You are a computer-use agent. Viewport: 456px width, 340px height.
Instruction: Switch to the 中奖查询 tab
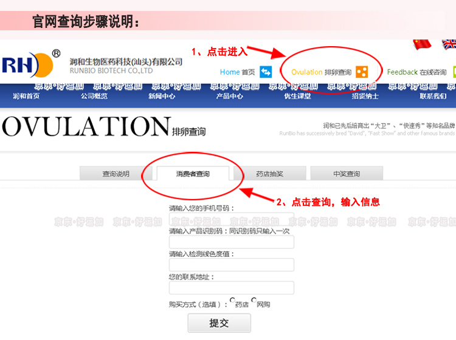click(347, 174)
